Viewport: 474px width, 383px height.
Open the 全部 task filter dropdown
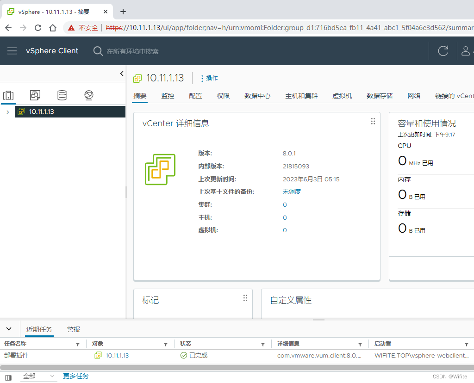click(x=38, y=377)
